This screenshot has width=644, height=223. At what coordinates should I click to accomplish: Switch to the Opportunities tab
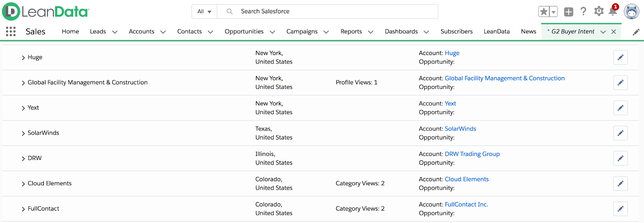tap(244, 31)
